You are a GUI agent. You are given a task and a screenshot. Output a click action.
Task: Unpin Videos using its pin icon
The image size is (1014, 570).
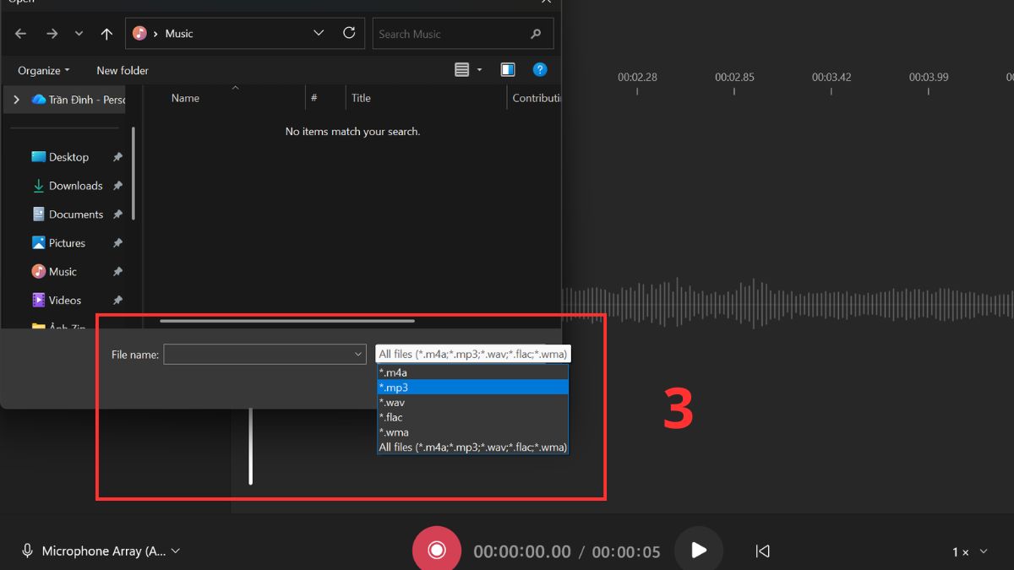(x=117, y=301)
